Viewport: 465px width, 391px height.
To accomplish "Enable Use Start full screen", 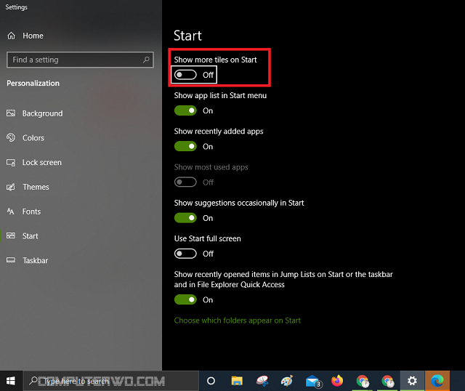I will [x=185, y=254].
